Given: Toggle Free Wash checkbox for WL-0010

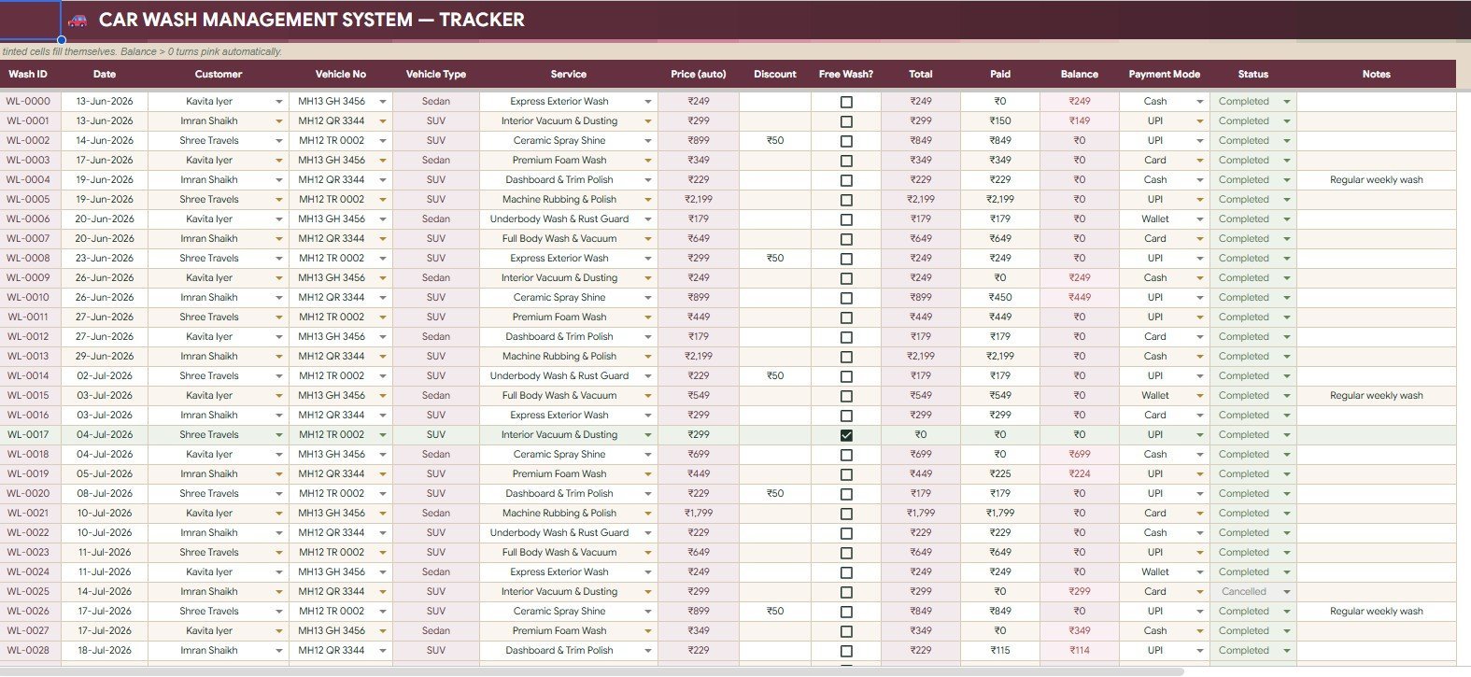Looking at the screenshot, I should 846,298.
